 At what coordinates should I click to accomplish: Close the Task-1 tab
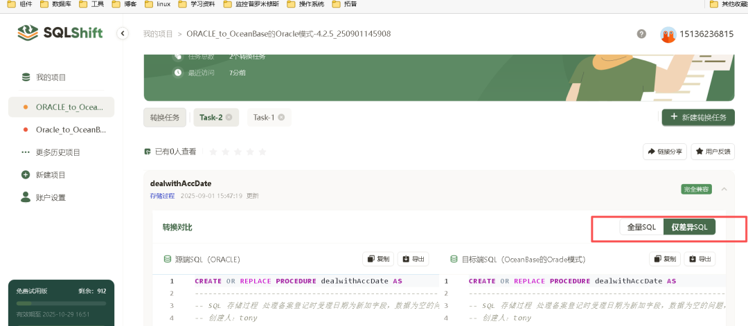coord(281,117)
